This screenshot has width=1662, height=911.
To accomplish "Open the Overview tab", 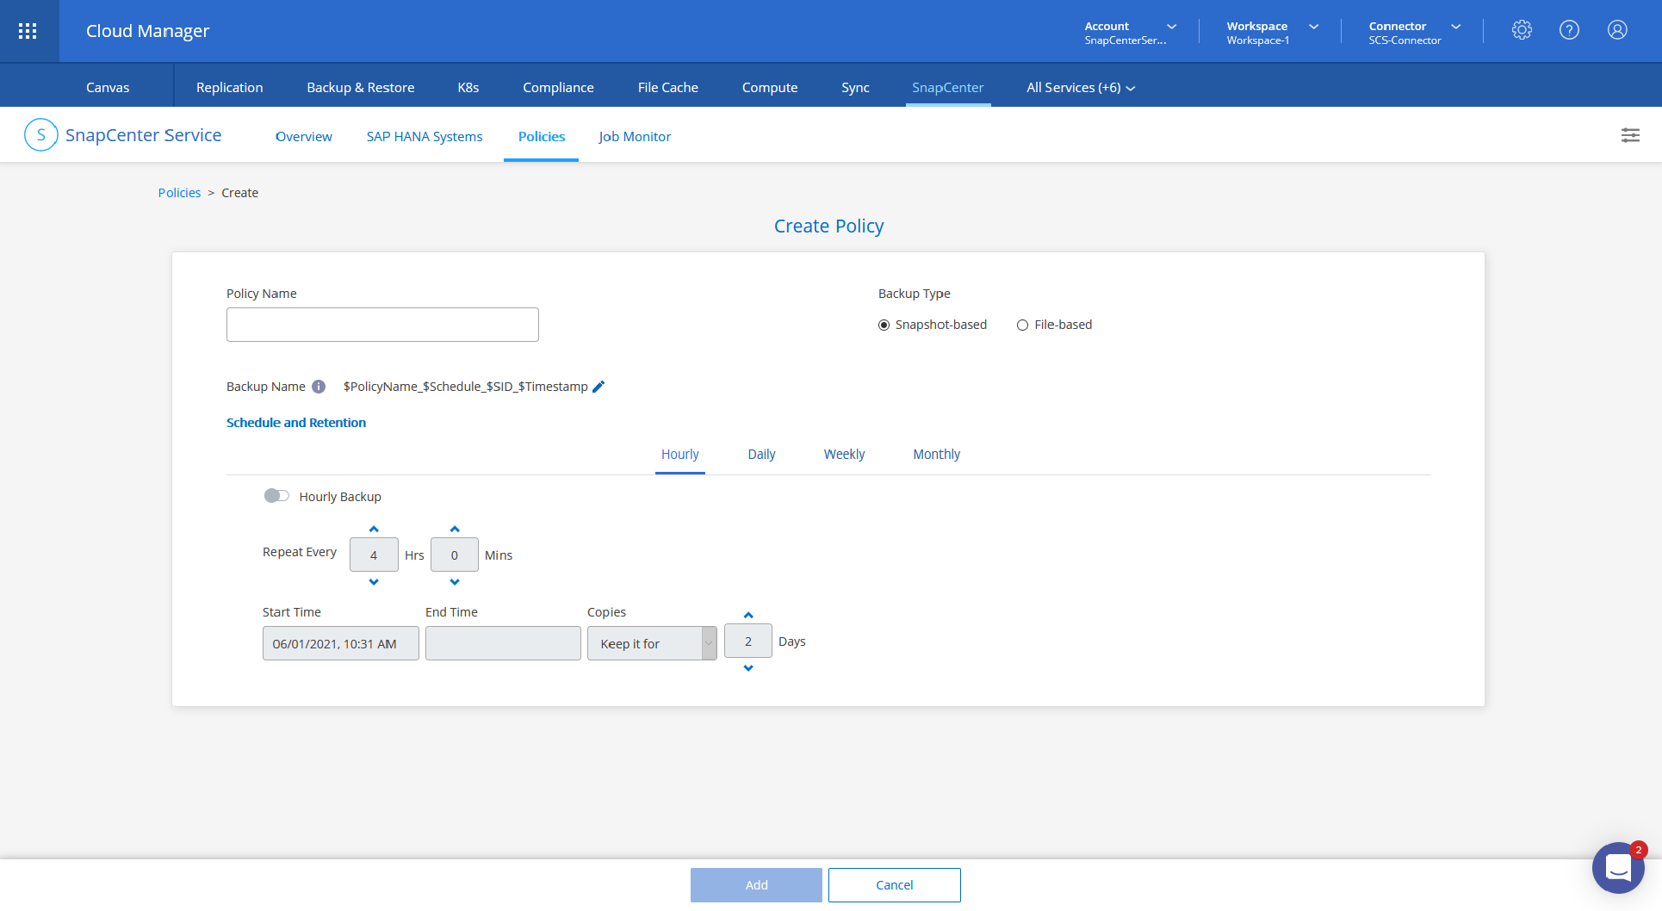I will coord(304,136).
